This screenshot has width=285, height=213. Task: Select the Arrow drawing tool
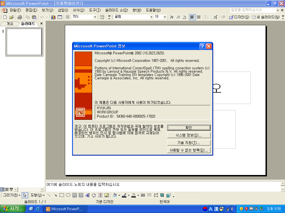pyautogui.click(x=55, y=195)
